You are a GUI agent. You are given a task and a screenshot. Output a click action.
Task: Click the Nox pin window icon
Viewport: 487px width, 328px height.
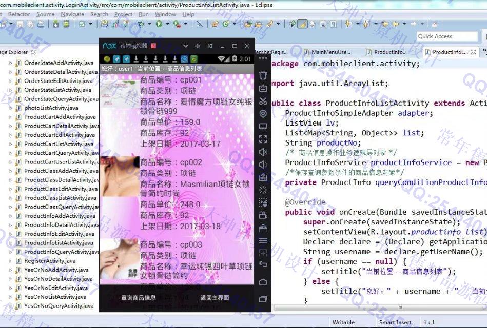tap(198, 46)
